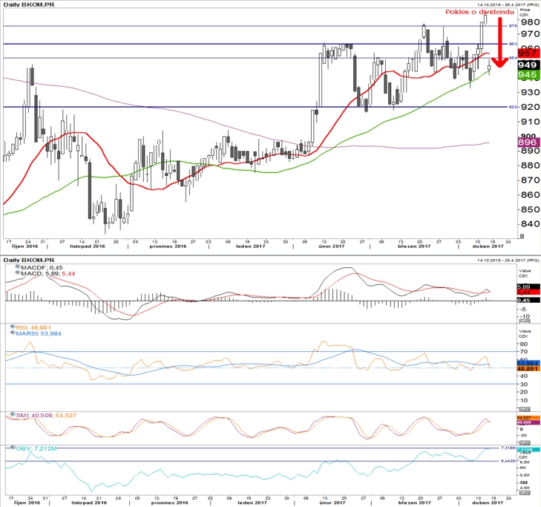Viewport: 541px width, 507px height.
Task: Click the red 'Pokles o dividendu' annotation text
Action: [x=479, y=12]
